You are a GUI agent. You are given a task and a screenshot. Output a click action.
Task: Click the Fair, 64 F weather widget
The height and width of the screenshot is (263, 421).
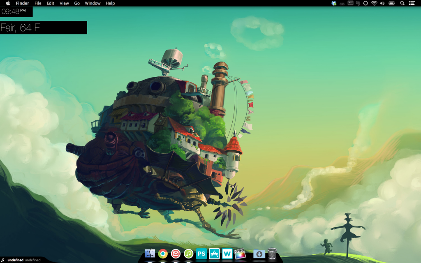(x=44, y=28)
